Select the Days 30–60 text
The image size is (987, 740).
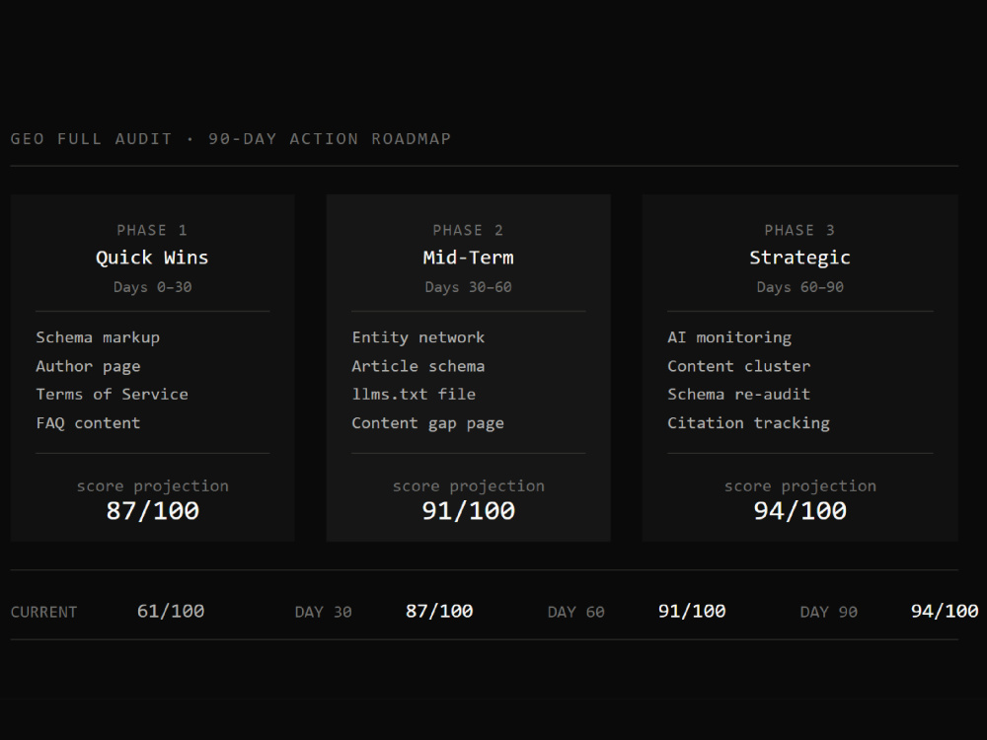(x=468, y=287)
